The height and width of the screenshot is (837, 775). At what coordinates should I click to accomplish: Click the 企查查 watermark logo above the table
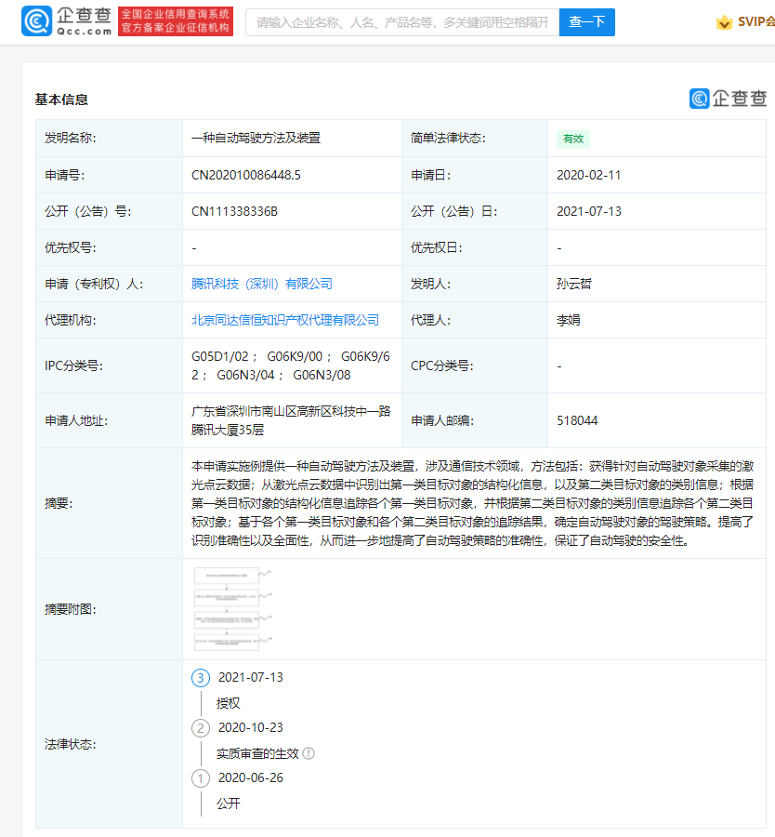coord(728,99)
